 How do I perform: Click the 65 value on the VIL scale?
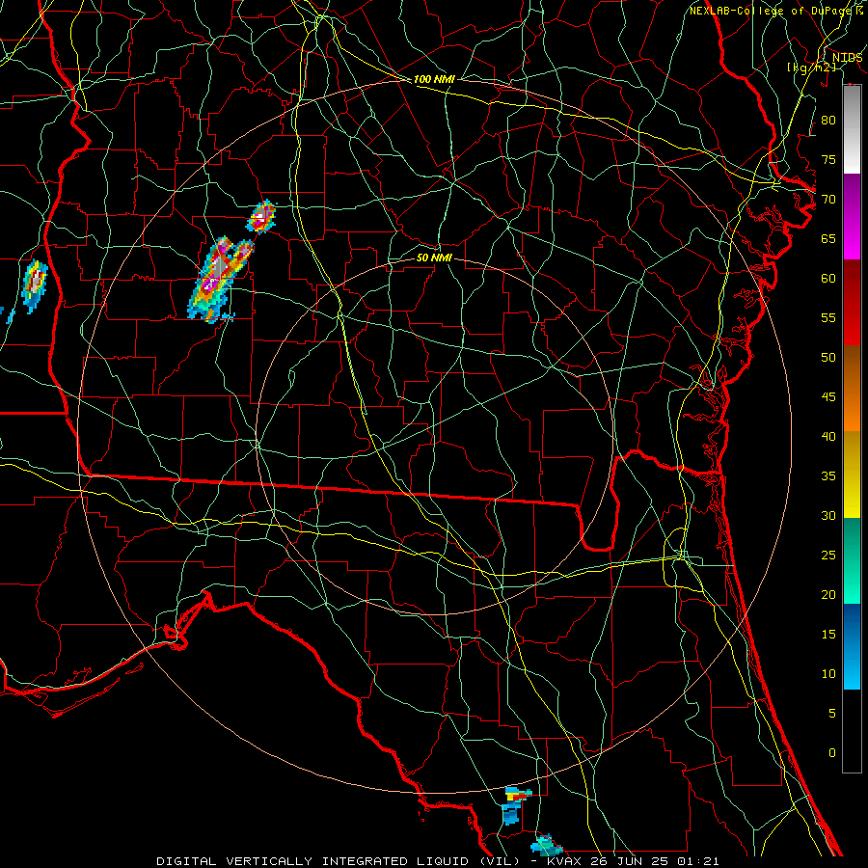(828, 238)
